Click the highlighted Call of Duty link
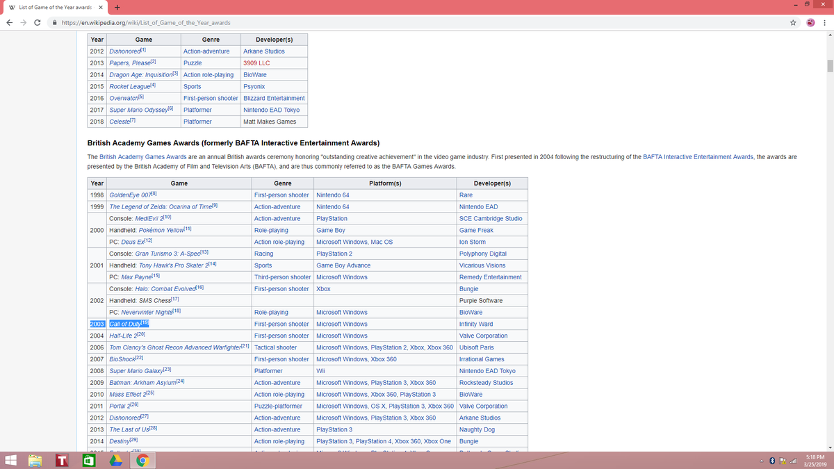 [x=125, y=324]
